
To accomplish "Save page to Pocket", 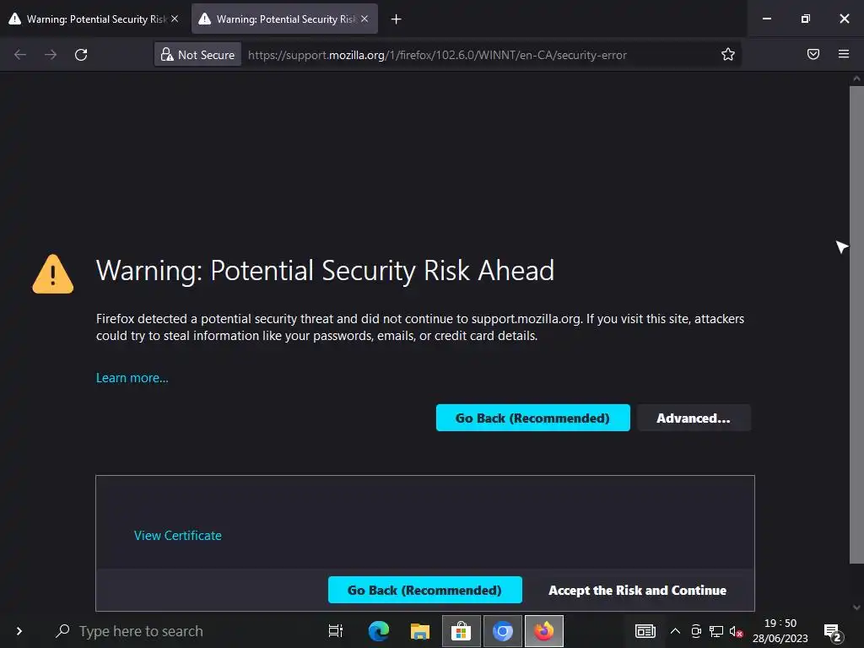I will [x=813, y=54].
